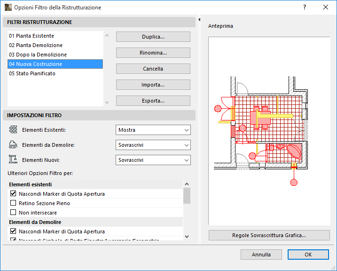
Task: Select filter 02 Pianta Demolizione
Action: pyautogui.click(x=55, y=45)
